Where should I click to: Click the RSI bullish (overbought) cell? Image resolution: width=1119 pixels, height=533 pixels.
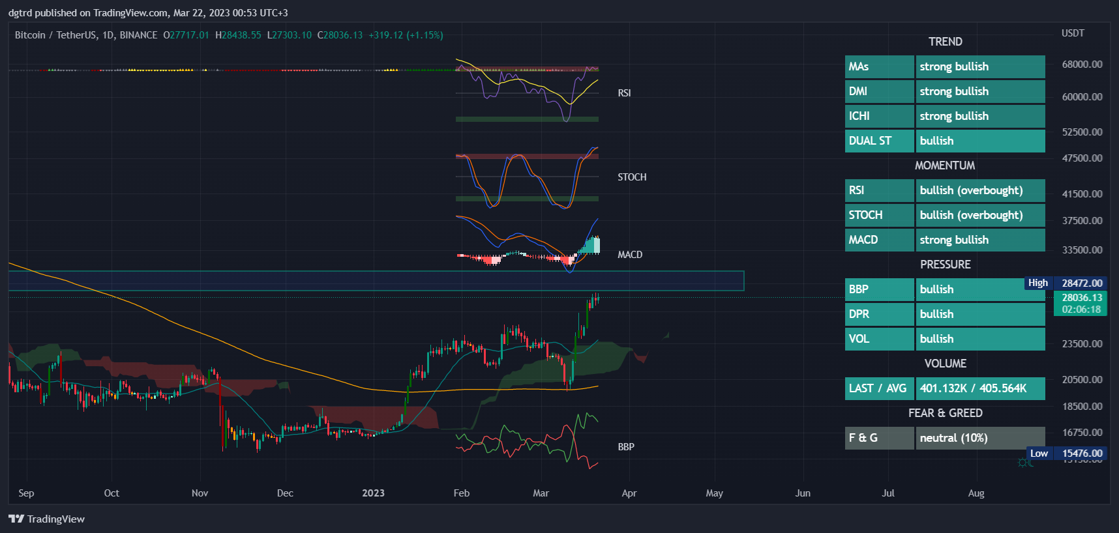pos(981,190)
